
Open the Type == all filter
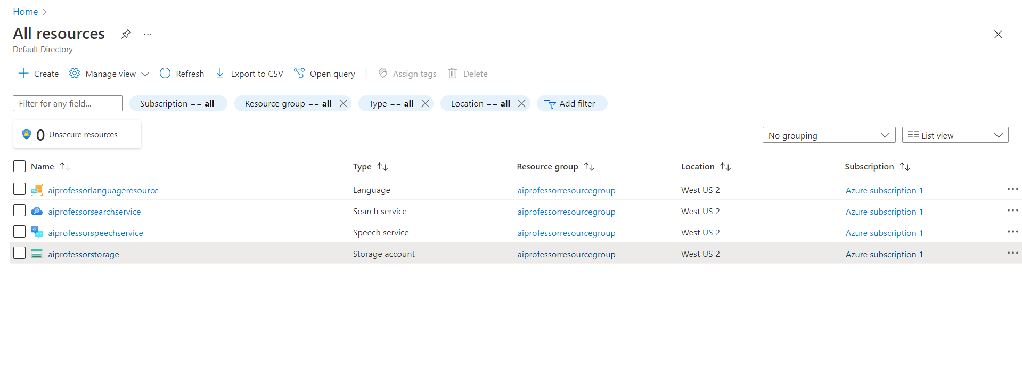click(x=391, y=103)
